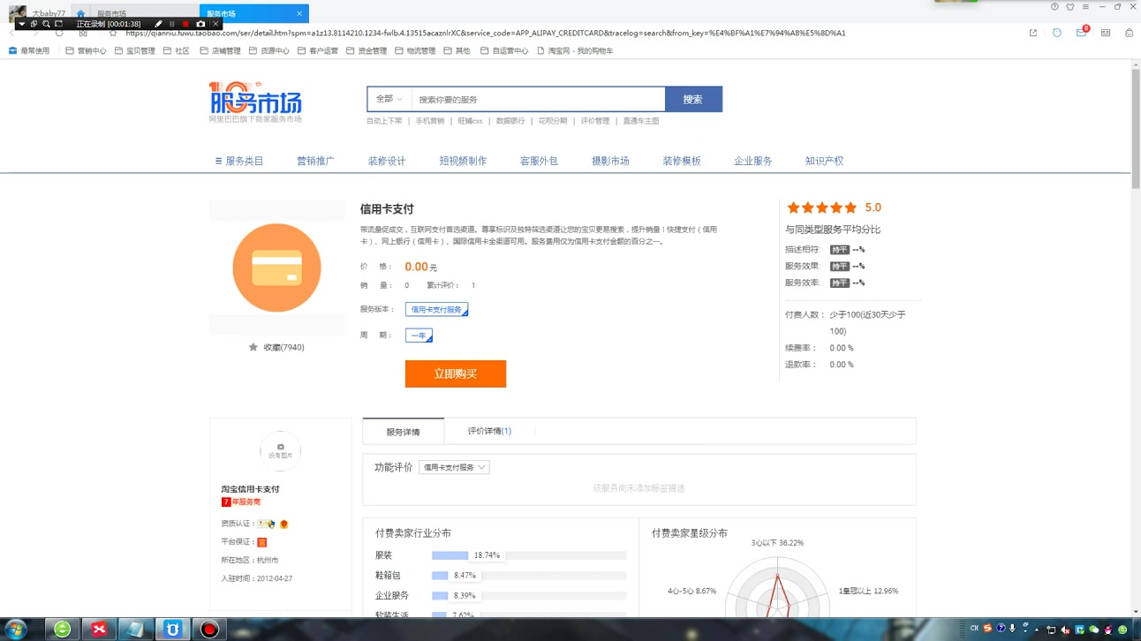Open the 知识产权 nav item

click(x=824, y=161)
